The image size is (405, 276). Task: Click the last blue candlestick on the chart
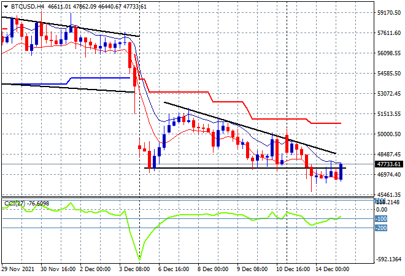point(341,172)
